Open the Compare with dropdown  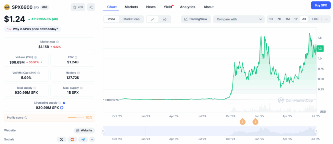click(239, 19)
